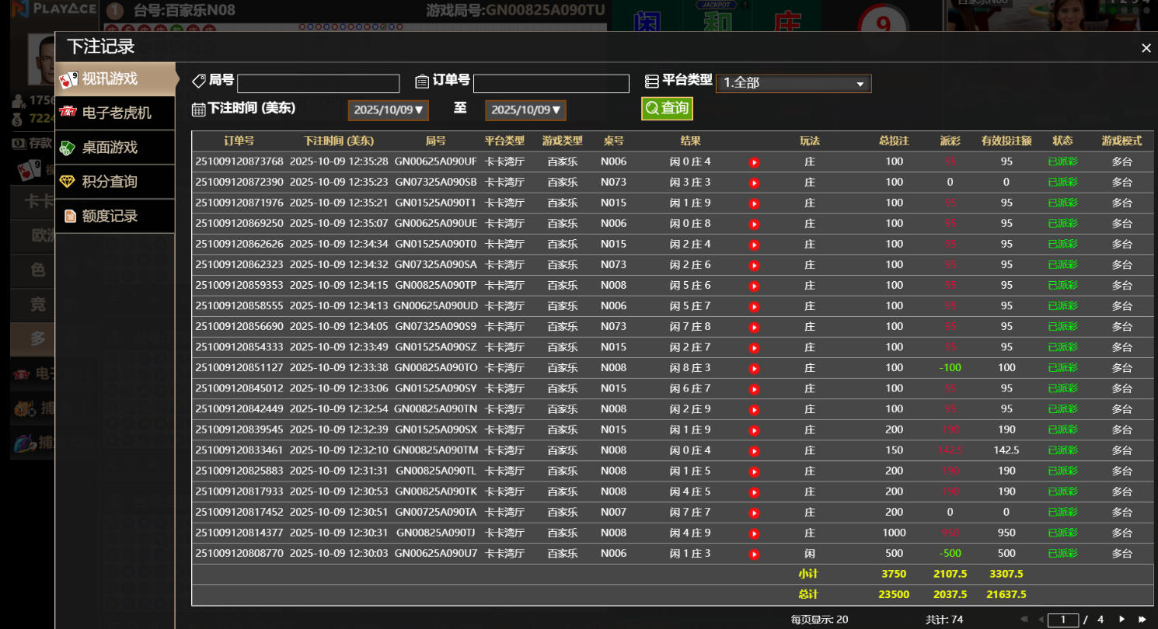The height and width of the screenshot is (629, 1158).
Task: Click replay icon for order 251009120859353
Action: tap(754, 286)
